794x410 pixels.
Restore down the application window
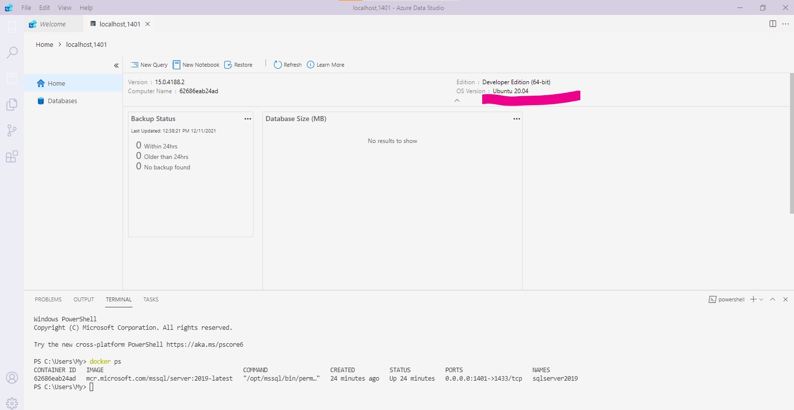763,7
